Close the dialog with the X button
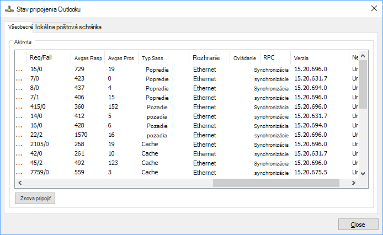The height and width of the screenshot is (235, 383). tap(374, 8)
